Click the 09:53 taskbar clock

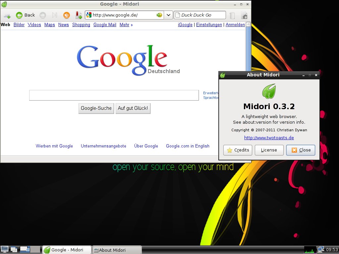point(332,250)
